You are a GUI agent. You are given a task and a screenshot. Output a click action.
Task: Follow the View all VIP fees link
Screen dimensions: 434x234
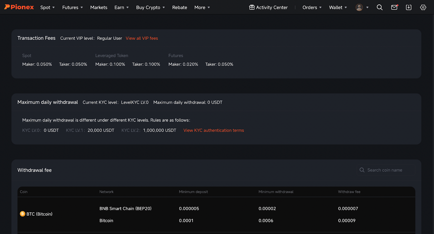click(x=142, y=38)
